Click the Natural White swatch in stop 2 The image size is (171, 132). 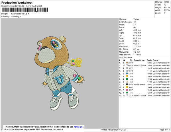point(127,65)
